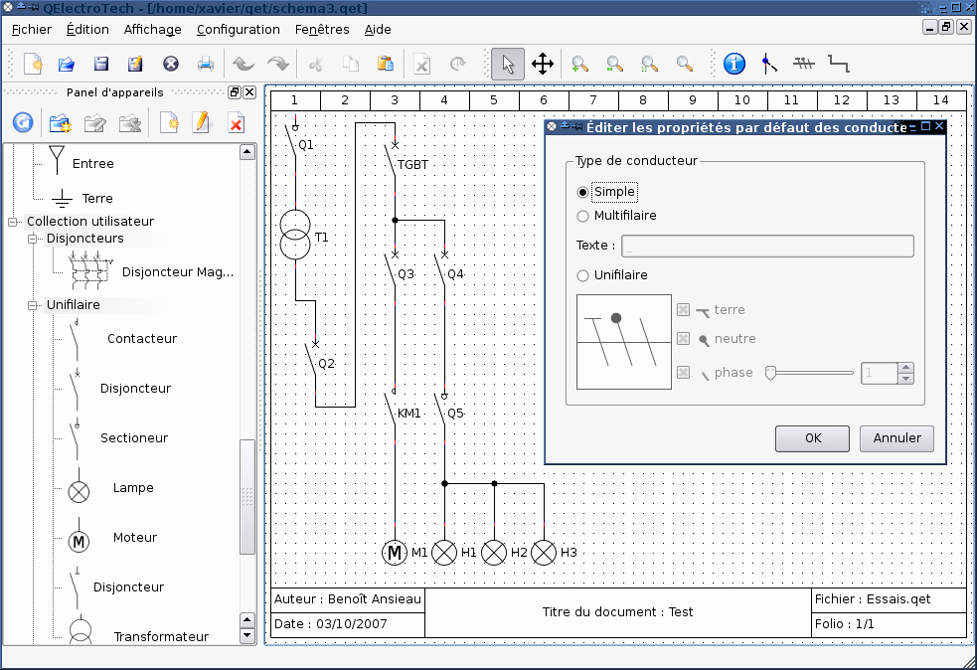Click the Reset zoom magnifier icon
977x670 pixels.
pyautogui.click(x=685, y=64)
